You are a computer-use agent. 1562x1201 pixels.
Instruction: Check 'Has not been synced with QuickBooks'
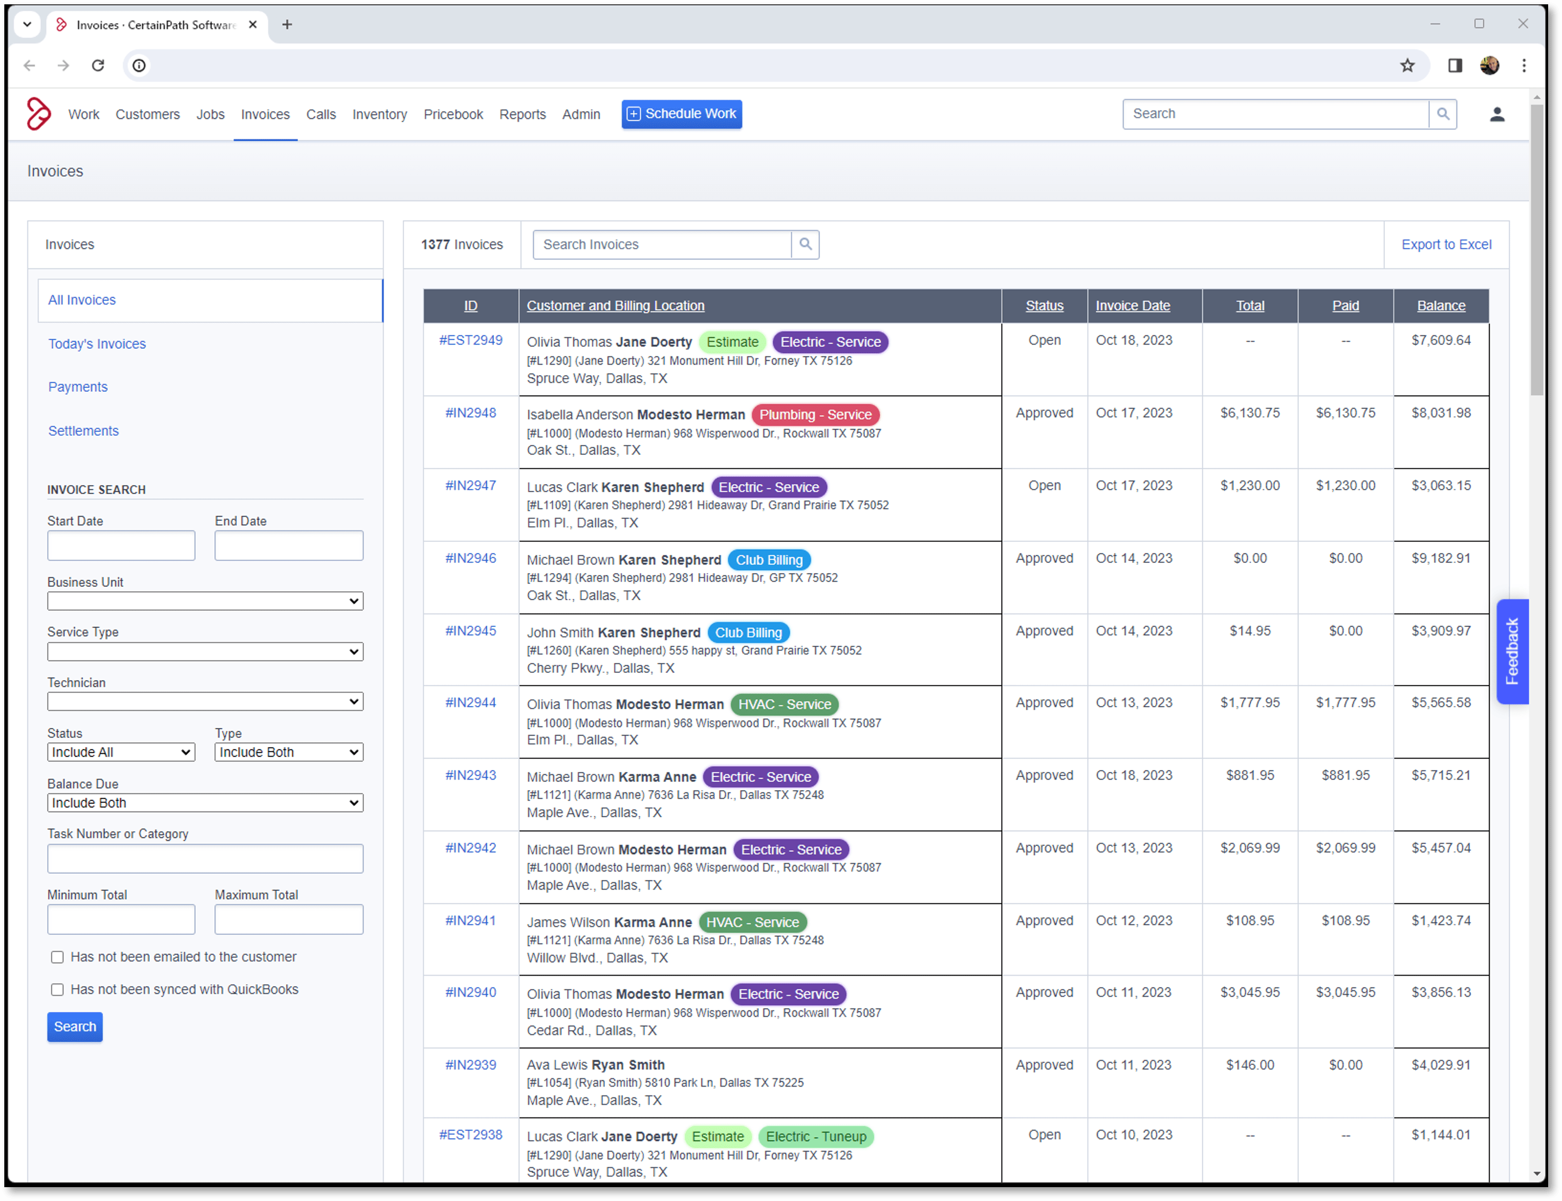[57, 989]
